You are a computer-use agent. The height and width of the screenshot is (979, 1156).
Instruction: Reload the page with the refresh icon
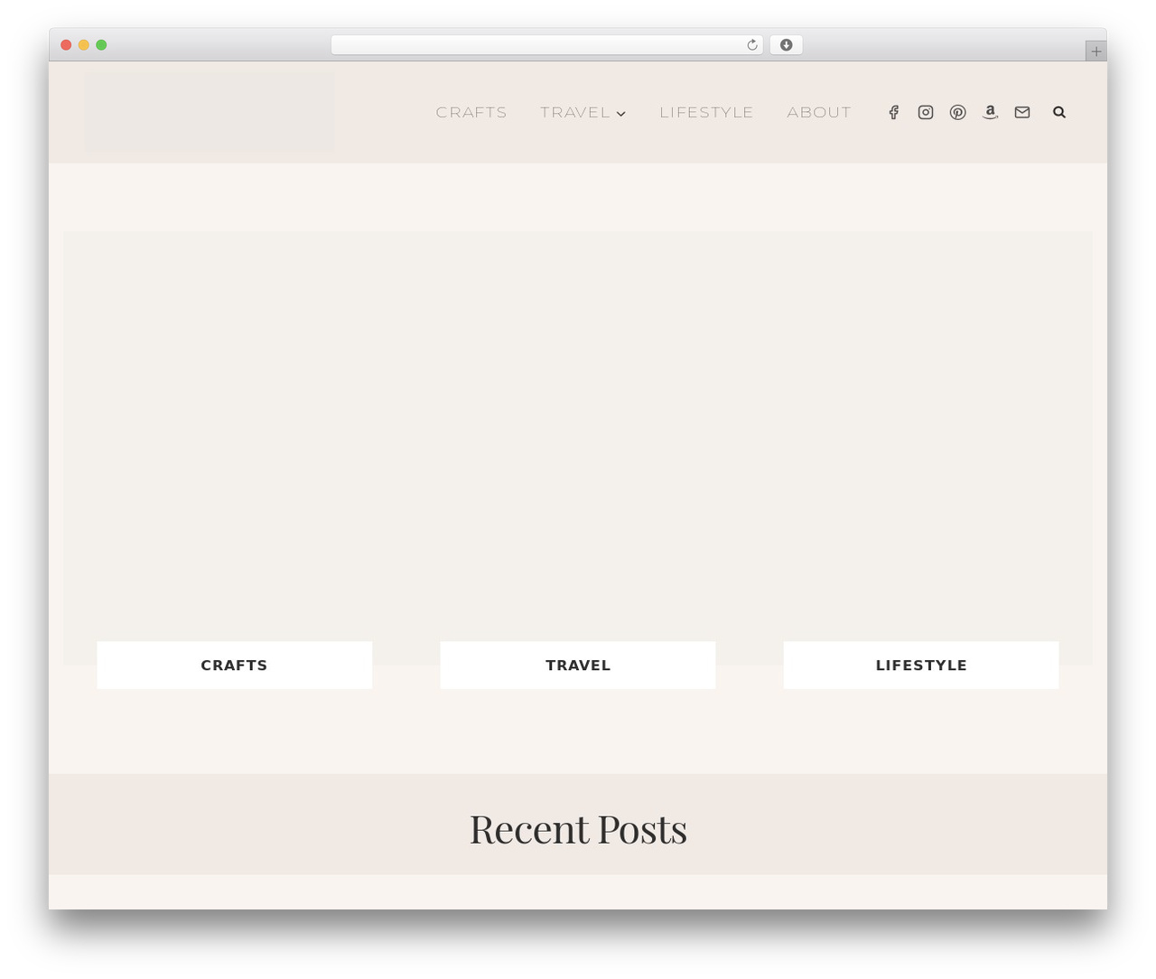click(751, 45)
